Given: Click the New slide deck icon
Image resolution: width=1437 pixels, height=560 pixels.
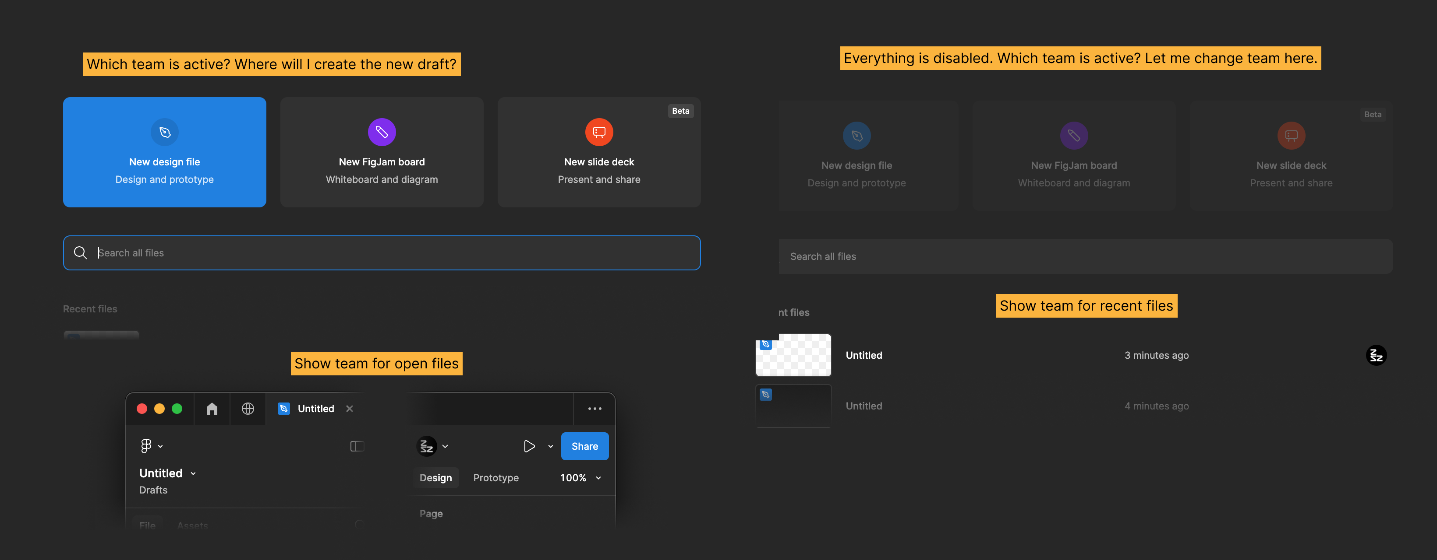Looking at the screenshot, I should pyautogui.click(x=598, y=132).
